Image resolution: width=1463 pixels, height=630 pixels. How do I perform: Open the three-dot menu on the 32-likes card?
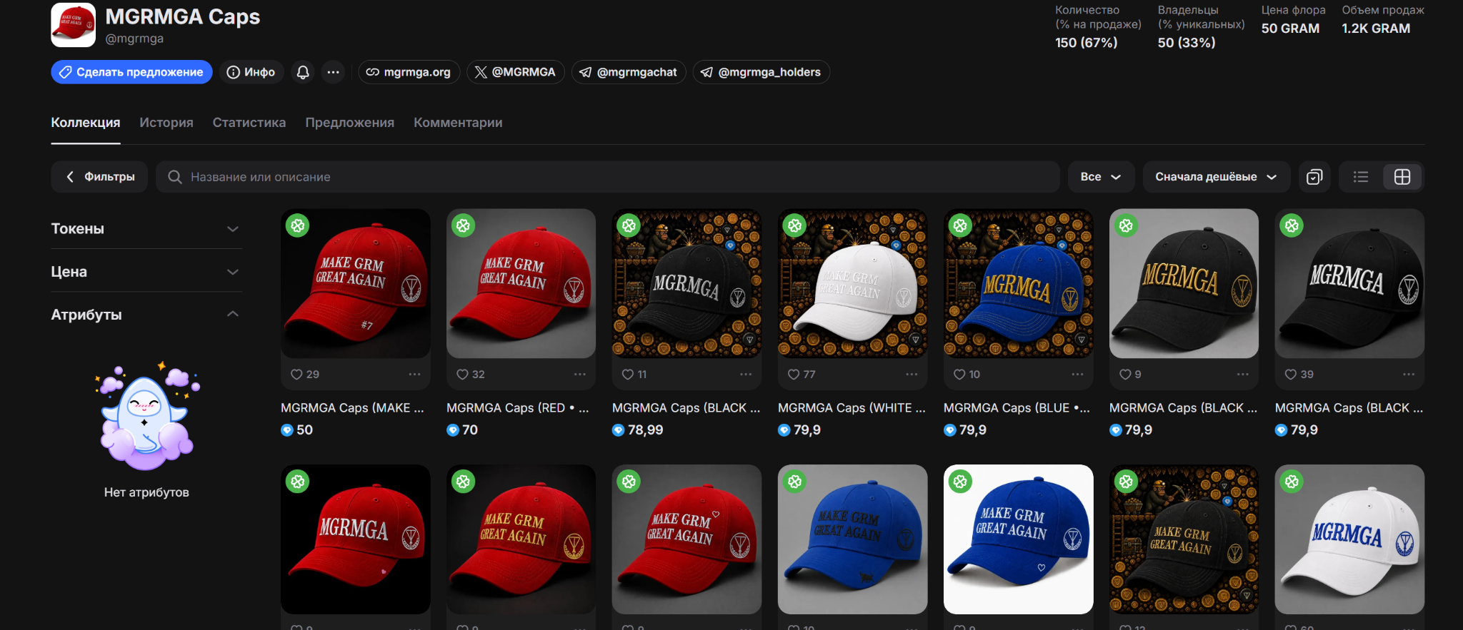coord(580,375)
